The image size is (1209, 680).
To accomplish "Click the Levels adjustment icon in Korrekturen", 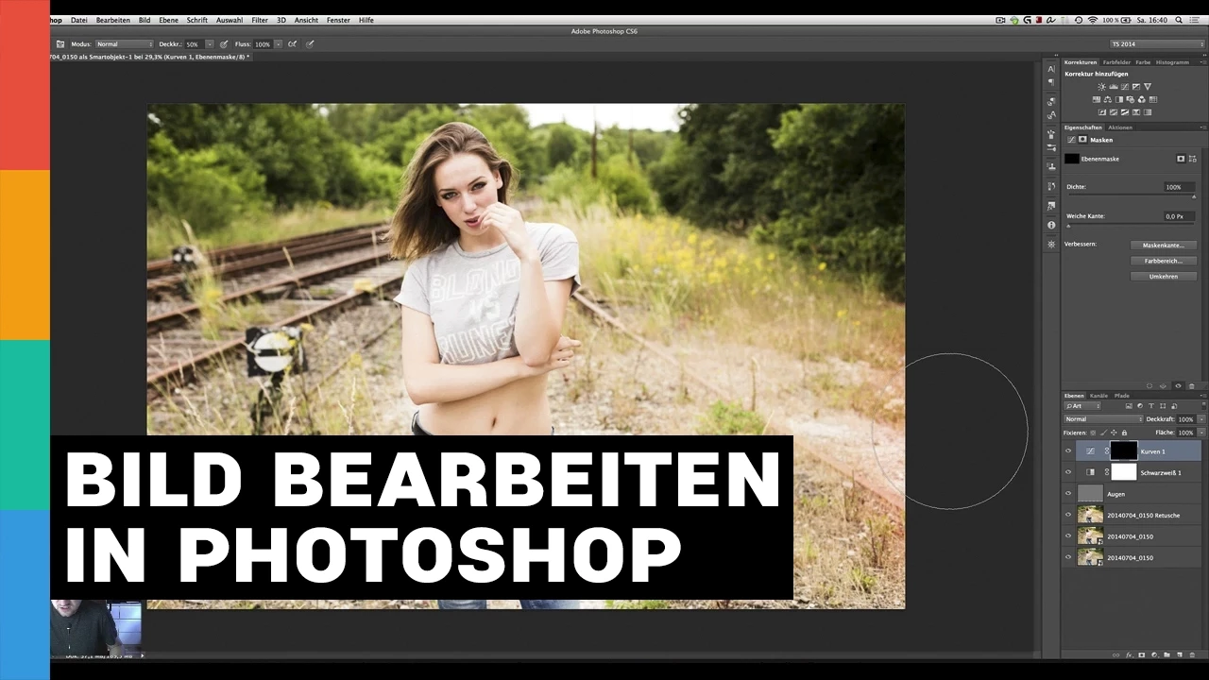I will [1114, 87].
